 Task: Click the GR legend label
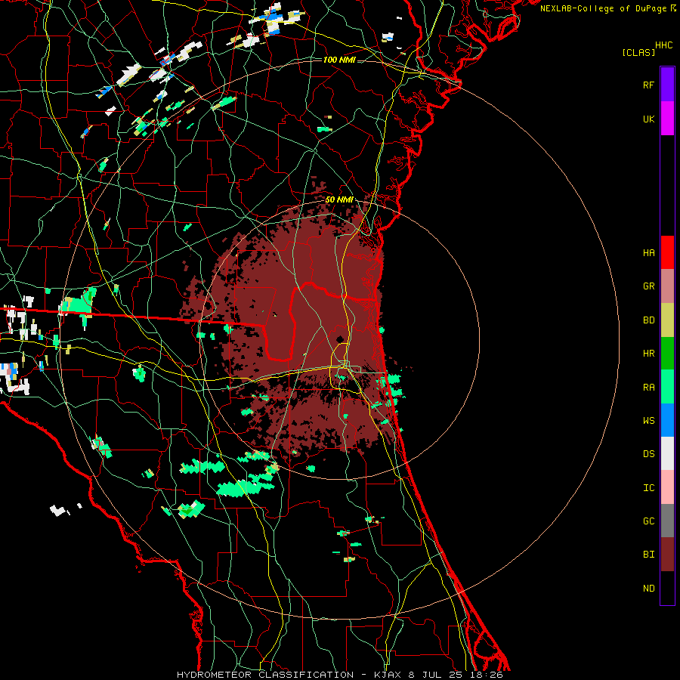click(x=649, y=286)
